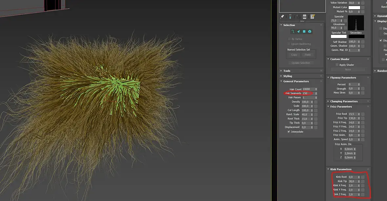Enable the Apply Shader checkbox
This screenshot has width=387, height=201.
click(x=337, y=65)
